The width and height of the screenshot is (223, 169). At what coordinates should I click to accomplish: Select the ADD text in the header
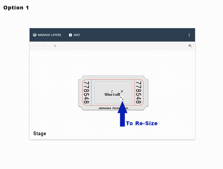point(77,35)
